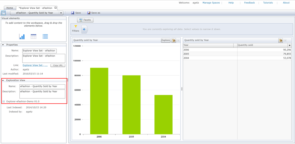Click the Exploration View Name input field

pyautogui.click(x=42, y=87)
